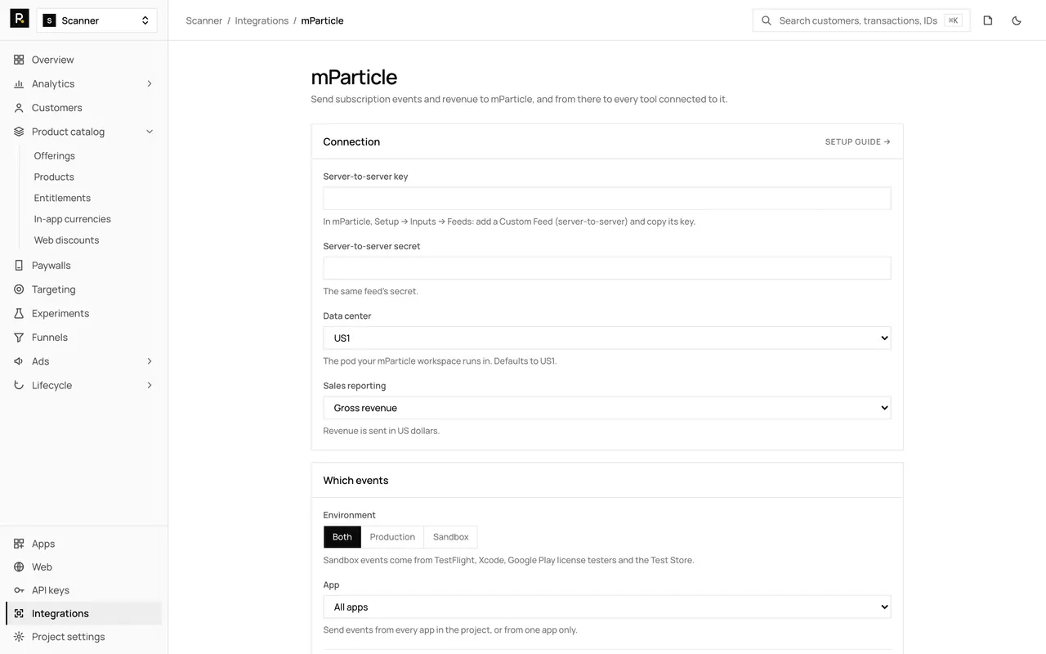Screen dimensions: 1046x654
Task: Toggle dark mode with the moon icon
Action: [x=1017, y=20]
